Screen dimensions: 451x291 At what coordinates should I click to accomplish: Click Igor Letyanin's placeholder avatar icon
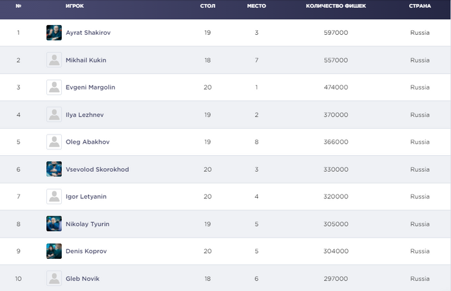[x=54, y=196]
